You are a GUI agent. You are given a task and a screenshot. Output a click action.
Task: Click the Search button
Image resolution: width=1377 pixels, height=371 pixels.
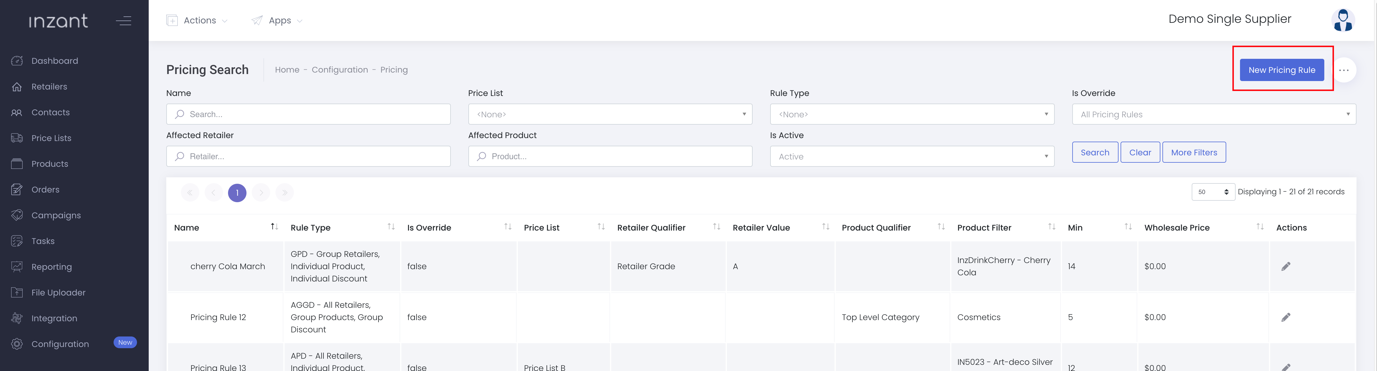(x=1095, y=152)
